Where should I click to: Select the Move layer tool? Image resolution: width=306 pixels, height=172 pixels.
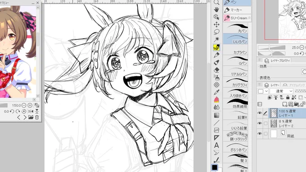pyautogui.click(x=216, y=25)
